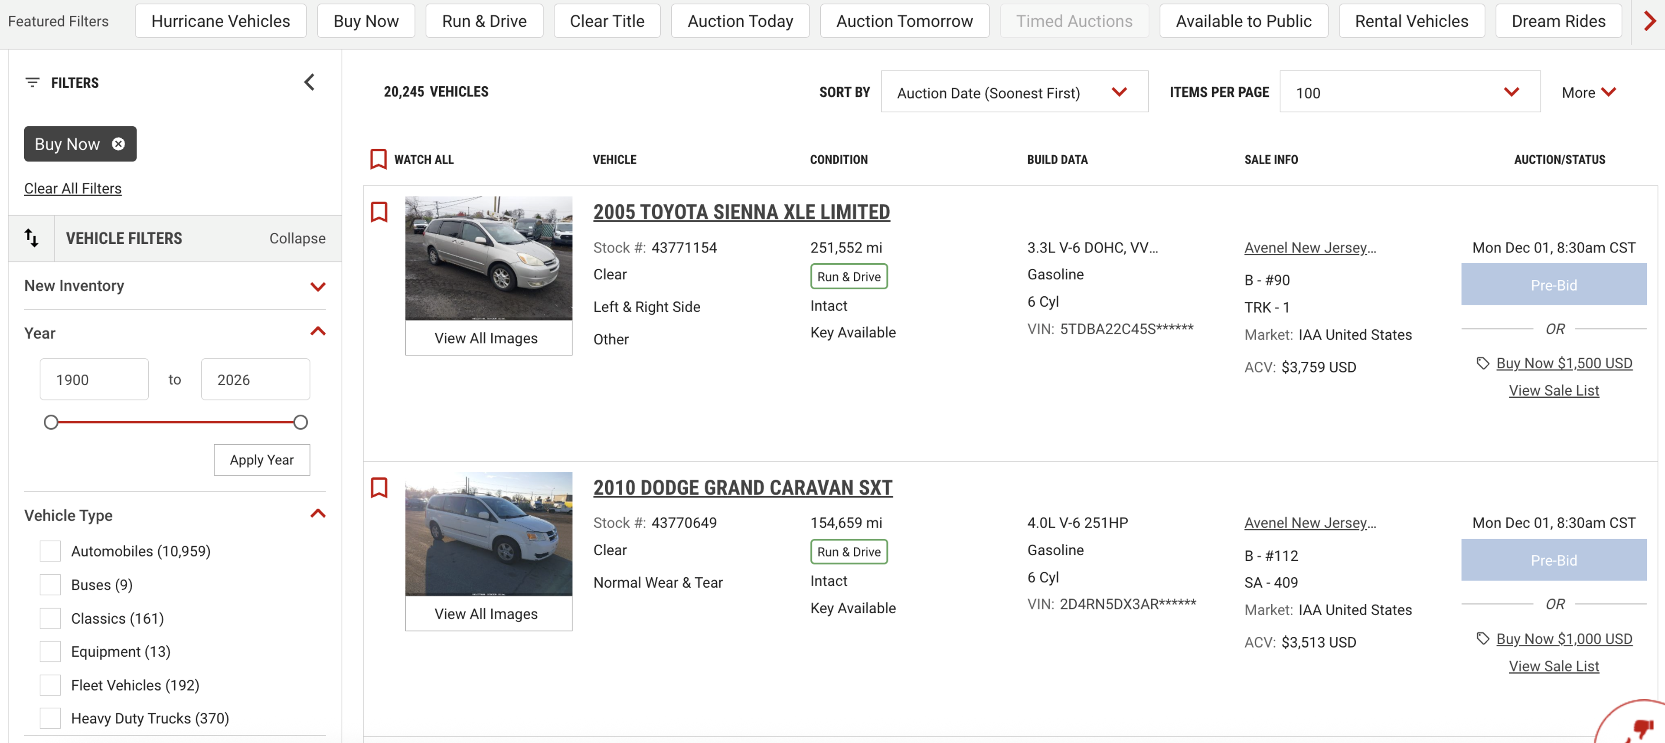Expand the More options menu

point(1589,92)
